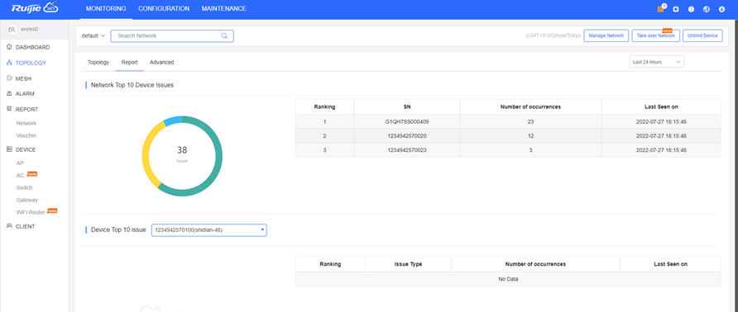The width and height of the screenshot is (738, 312).
Task: Open the notifications package icon in header
Action: tap(661, 9)
